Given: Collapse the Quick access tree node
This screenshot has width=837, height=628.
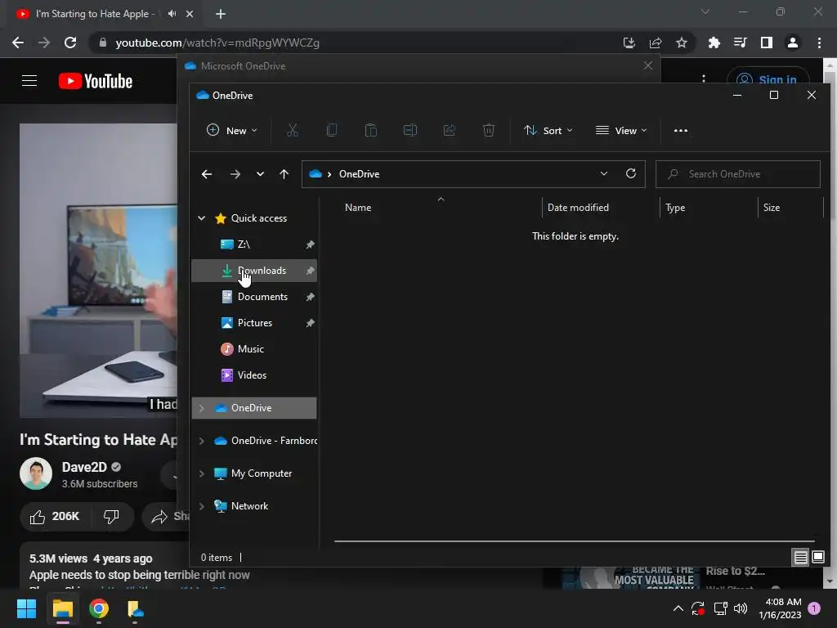Looking at the screenshot, I should point(202,218).
